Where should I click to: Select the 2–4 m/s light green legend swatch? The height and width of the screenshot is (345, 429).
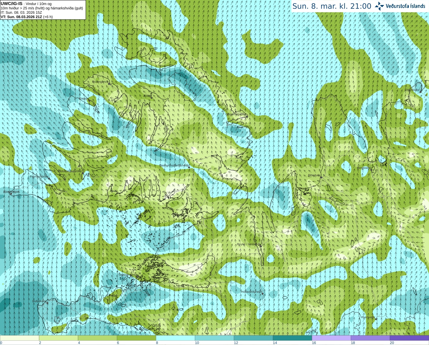coord(58,338)
